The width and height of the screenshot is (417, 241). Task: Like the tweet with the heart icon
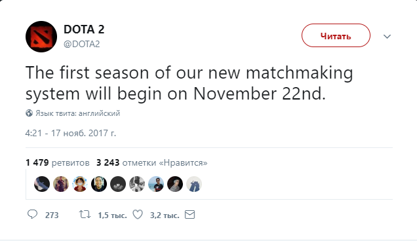tap(138, 214)
